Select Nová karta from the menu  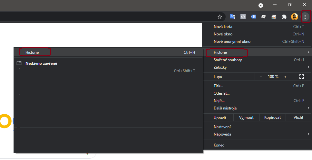223,27
